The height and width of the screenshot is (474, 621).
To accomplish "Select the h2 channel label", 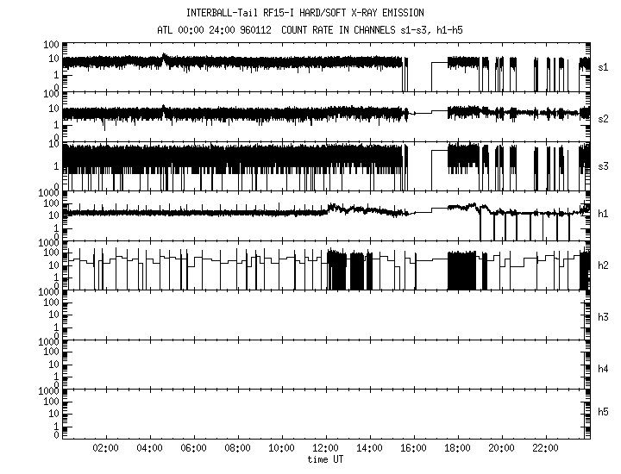I will [x=604, y=265].
